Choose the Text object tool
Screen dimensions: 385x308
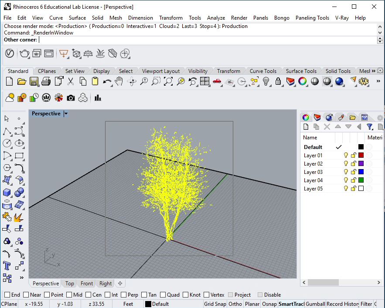click(7, 265)
